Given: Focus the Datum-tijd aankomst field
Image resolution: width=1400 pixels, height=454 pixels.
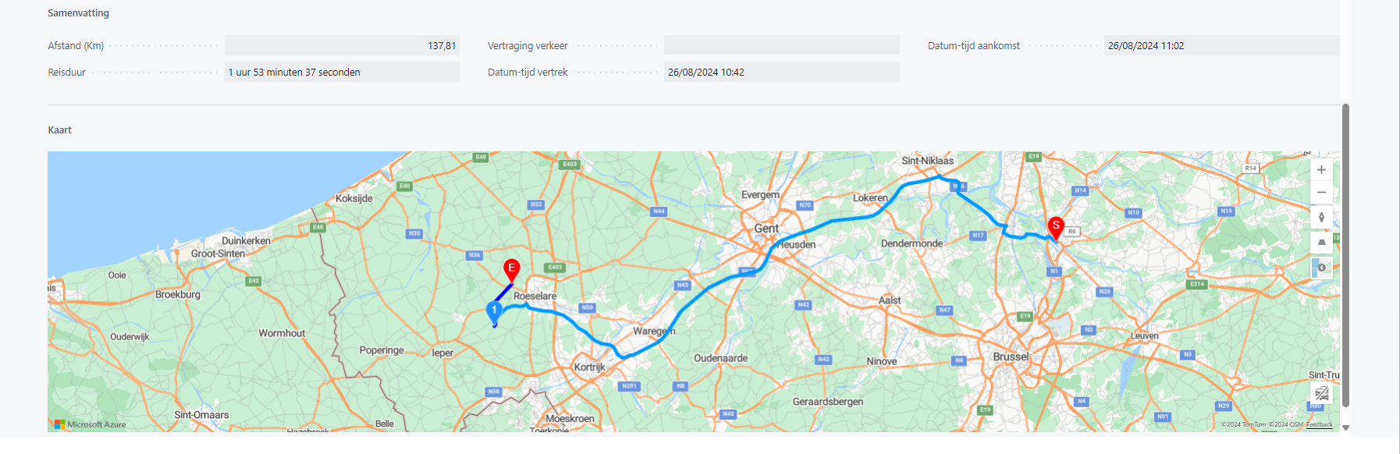Looking at the screenshot, I should click(x=1221, y=45).
